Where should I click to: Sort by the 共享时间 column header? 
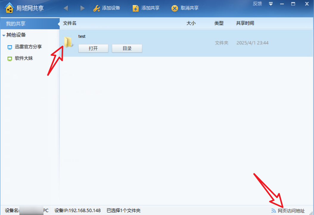coord(245,23)
